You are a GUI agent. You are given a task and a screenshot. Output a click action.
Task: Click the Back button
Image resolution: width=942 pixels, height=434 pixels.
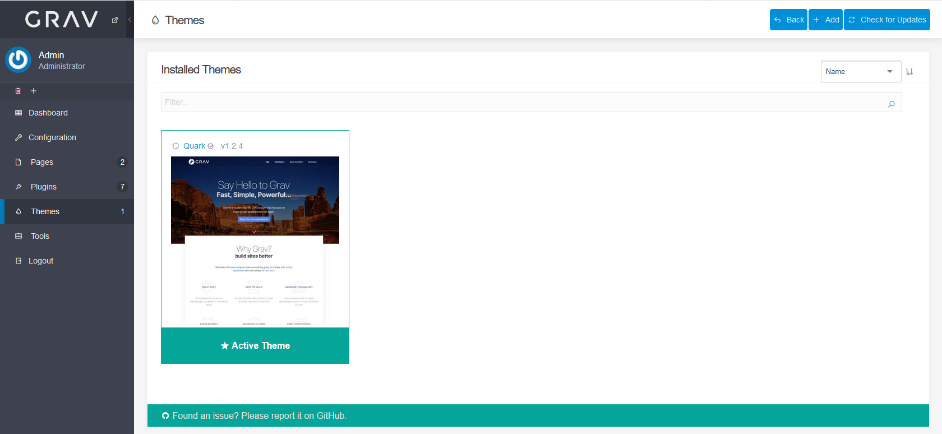click(788, 20)
